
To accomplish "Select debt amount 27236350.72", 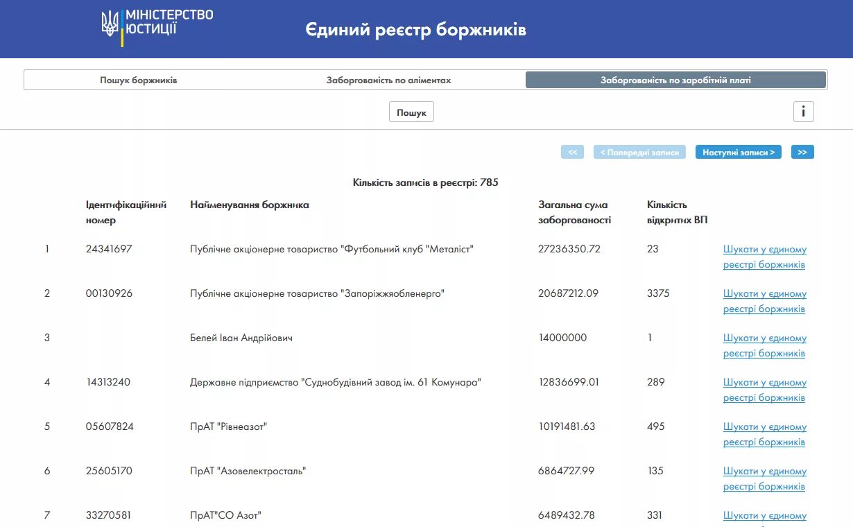I will pos(569,249).
